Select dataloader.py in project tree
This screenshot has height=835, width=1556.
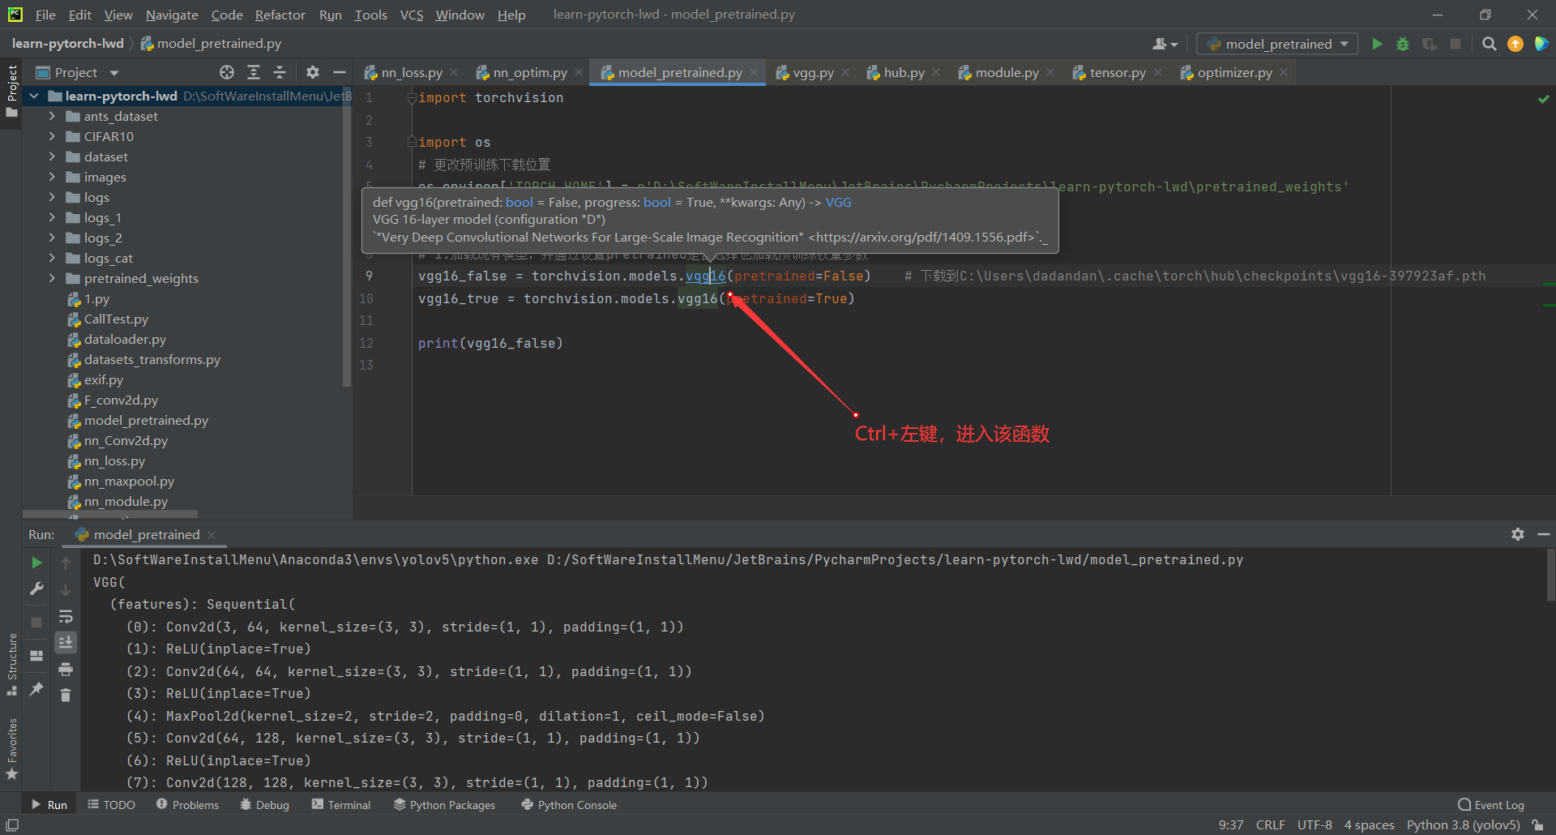coord(125,339)
